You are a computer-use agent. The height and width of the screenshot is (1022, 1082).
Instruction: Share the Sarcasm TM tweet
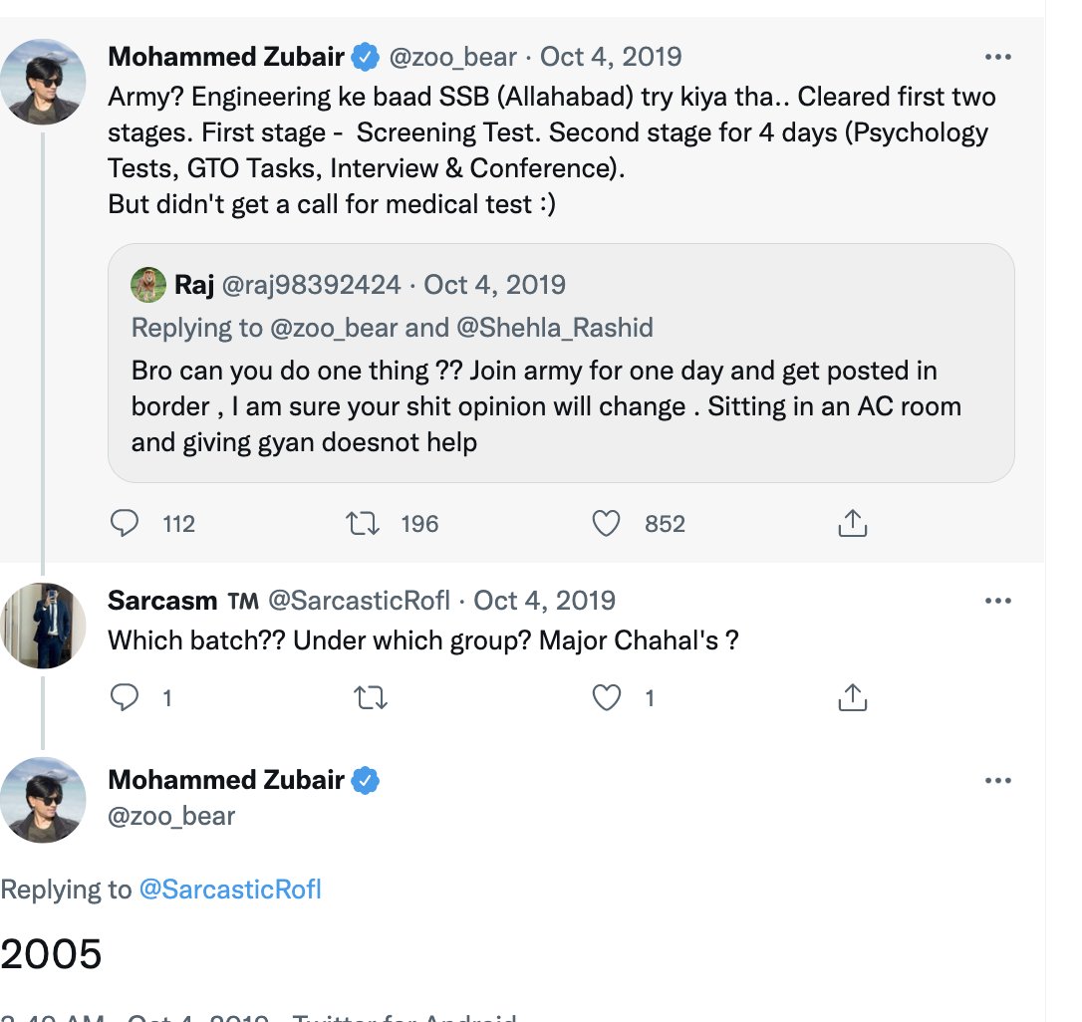point(852,697)
